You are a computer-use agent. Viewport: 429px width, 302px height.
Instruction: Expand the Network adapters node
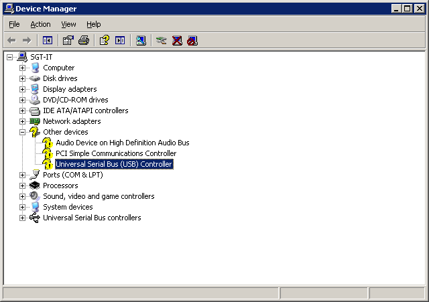tap(22, 121)
